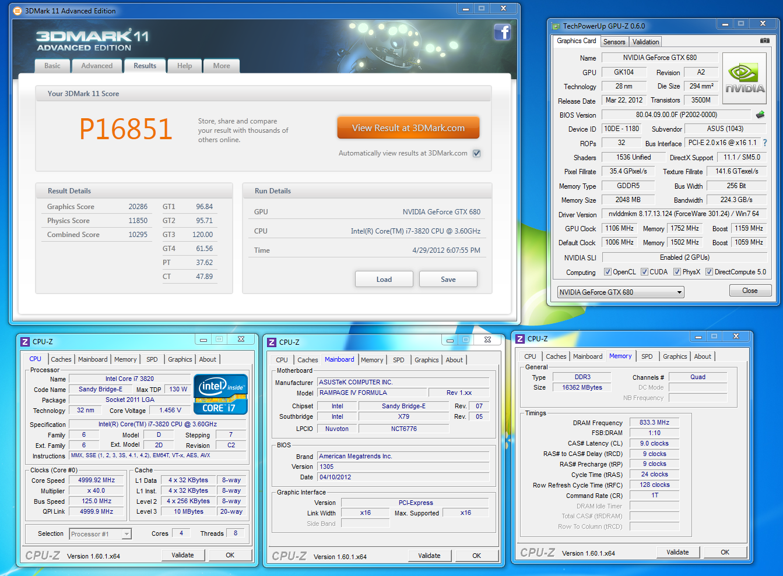
Task: Take a GPU-Z screenshot with the camera icon
Action: [x=765, y=41]
